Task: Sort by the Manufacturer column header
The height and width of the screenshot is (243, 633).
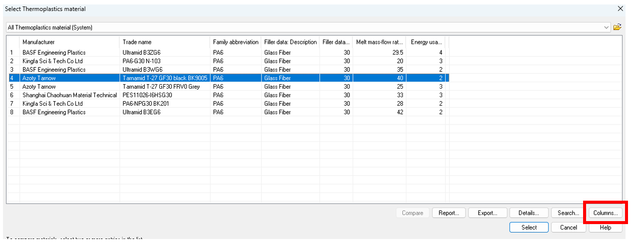Action: point(69,42)
